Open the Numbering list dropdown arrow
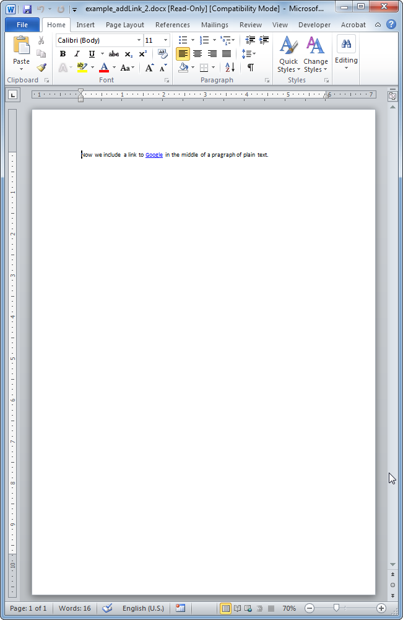Viewport: 403px width, 620px height. click(x=215, y=40)
